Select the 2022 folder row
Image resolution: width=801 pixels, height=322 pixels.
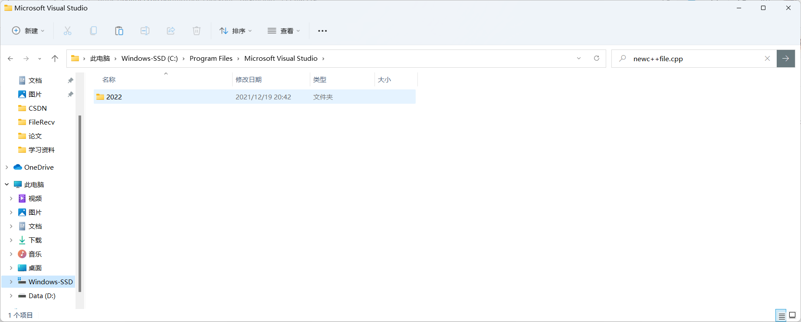tap(255, 97)
